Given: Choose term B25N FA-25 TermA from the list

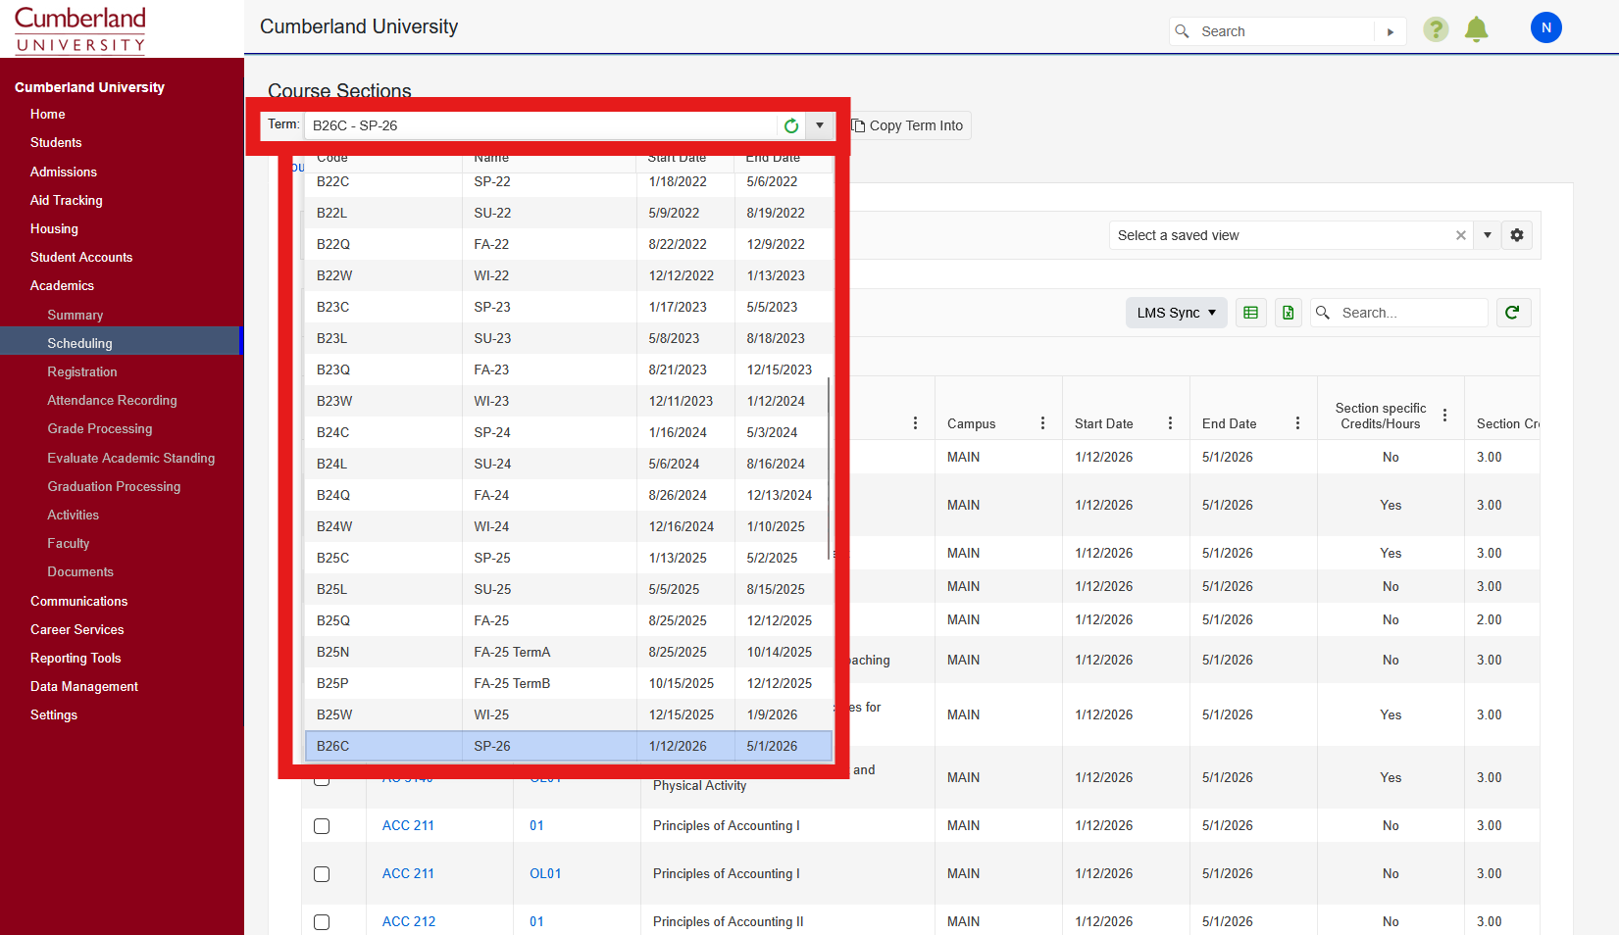Looking at the screenshot, I should pos(569,652).
